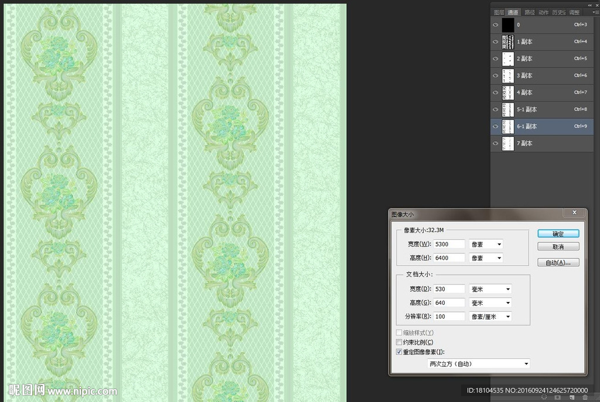Click document width field showing 530
This screenshot has width=600, height=402.
[449, 289]
